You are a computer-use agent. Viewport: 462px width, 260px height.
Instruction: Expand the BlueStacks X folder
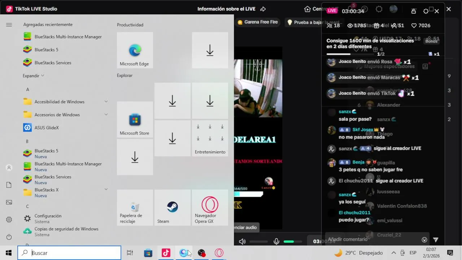coord(106,189)
